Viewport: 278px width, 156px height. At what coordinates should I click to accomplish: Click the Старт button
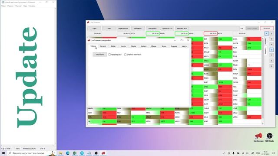pos(94,28)
